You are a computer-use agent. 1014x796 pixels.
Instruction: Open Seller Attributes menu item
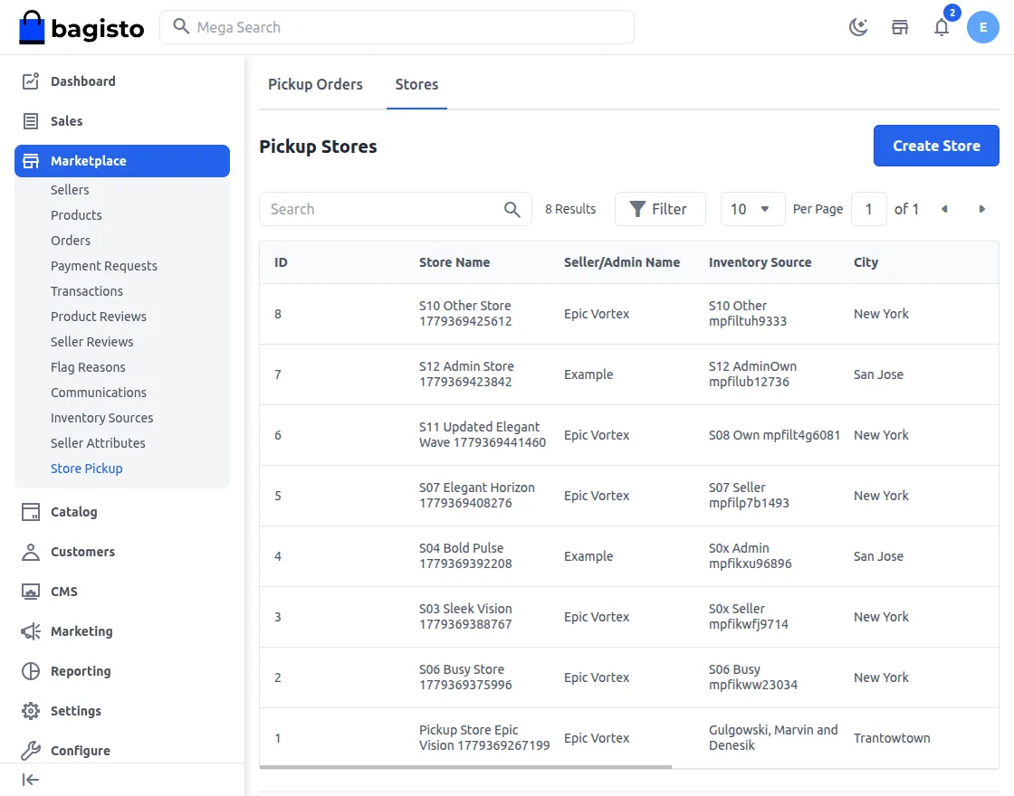[x=98, y=443]
